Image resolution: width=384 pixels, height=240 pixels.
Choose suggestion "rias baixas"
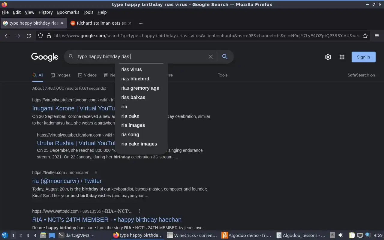point(141,97)
